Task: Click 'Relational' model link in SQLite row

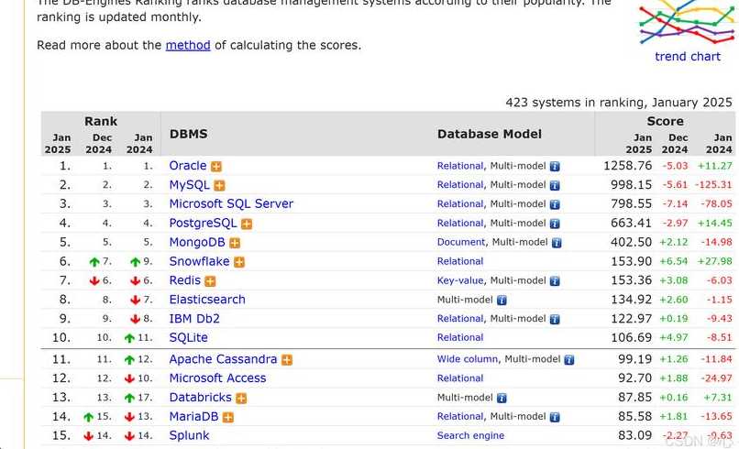Action: [x=460, y=338]
